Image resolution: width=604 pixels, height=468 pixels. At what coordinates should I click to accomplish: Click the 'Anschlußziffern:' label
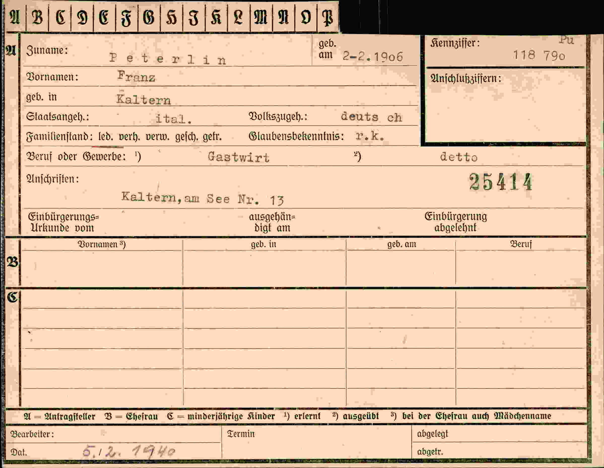[466, 79]
